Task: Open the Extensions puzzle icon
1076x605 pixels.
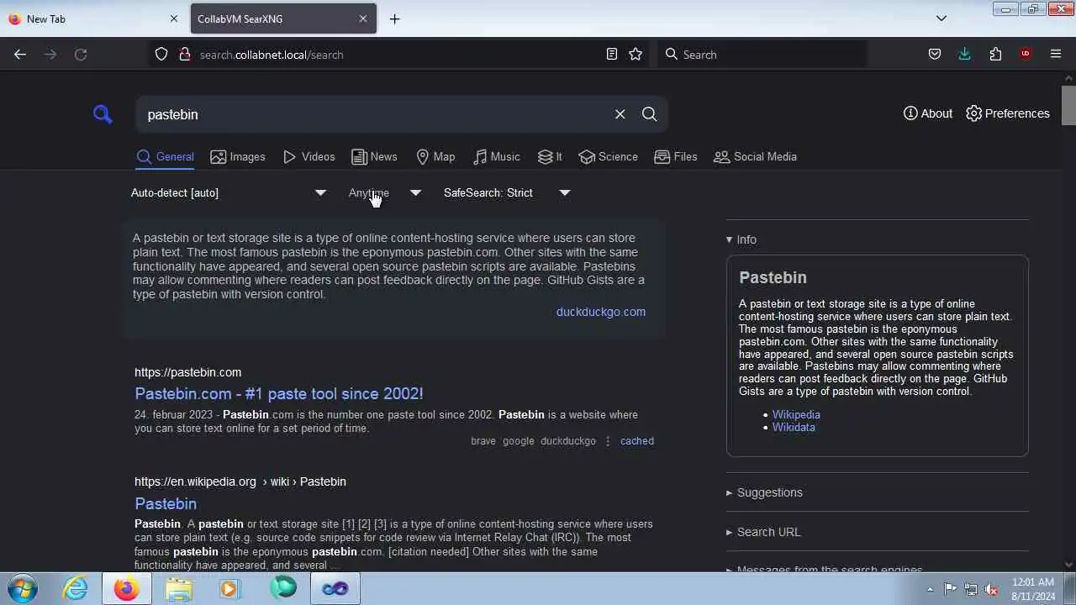Action: tap(995, 55)
